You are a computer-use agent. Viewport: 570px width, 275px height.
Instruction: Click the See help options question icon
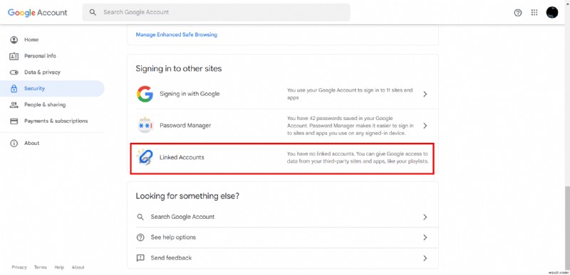[140, 237]
